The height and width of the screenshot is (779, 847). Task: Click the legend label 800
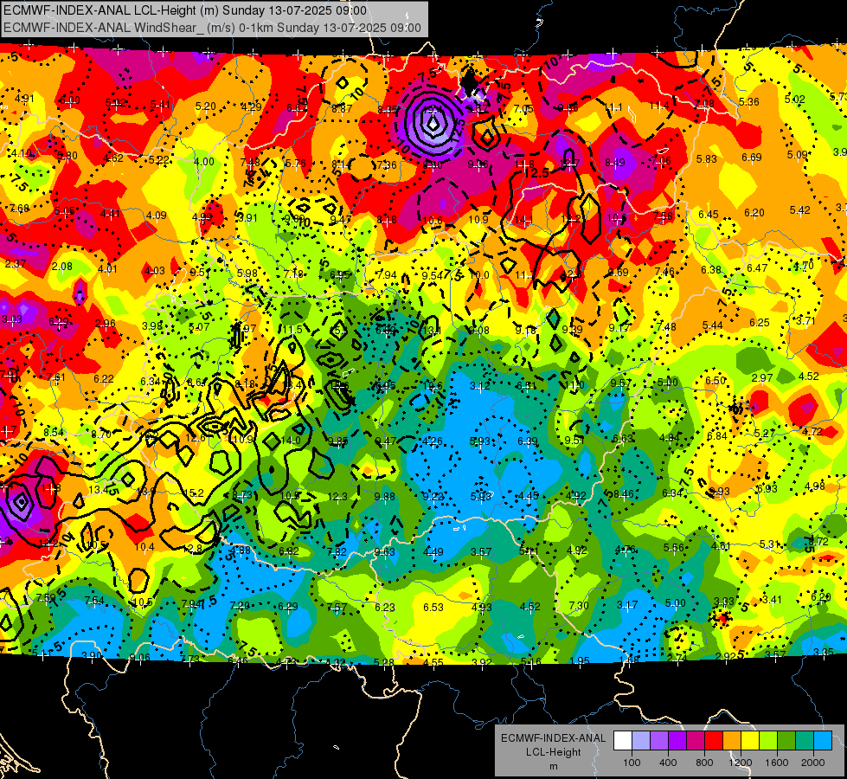tap(704, 763)
